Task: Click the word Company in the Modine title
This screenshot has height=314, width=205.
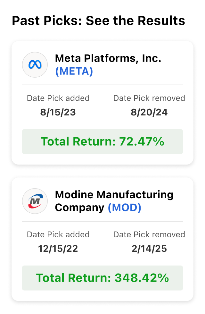Action: click(79, 208)
